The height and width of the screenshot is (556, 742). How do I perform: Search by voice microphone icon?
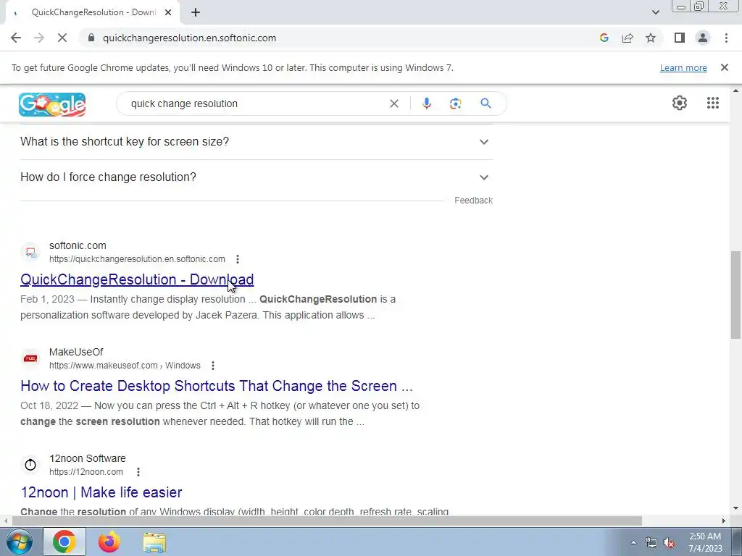click(x=426, y=104)
